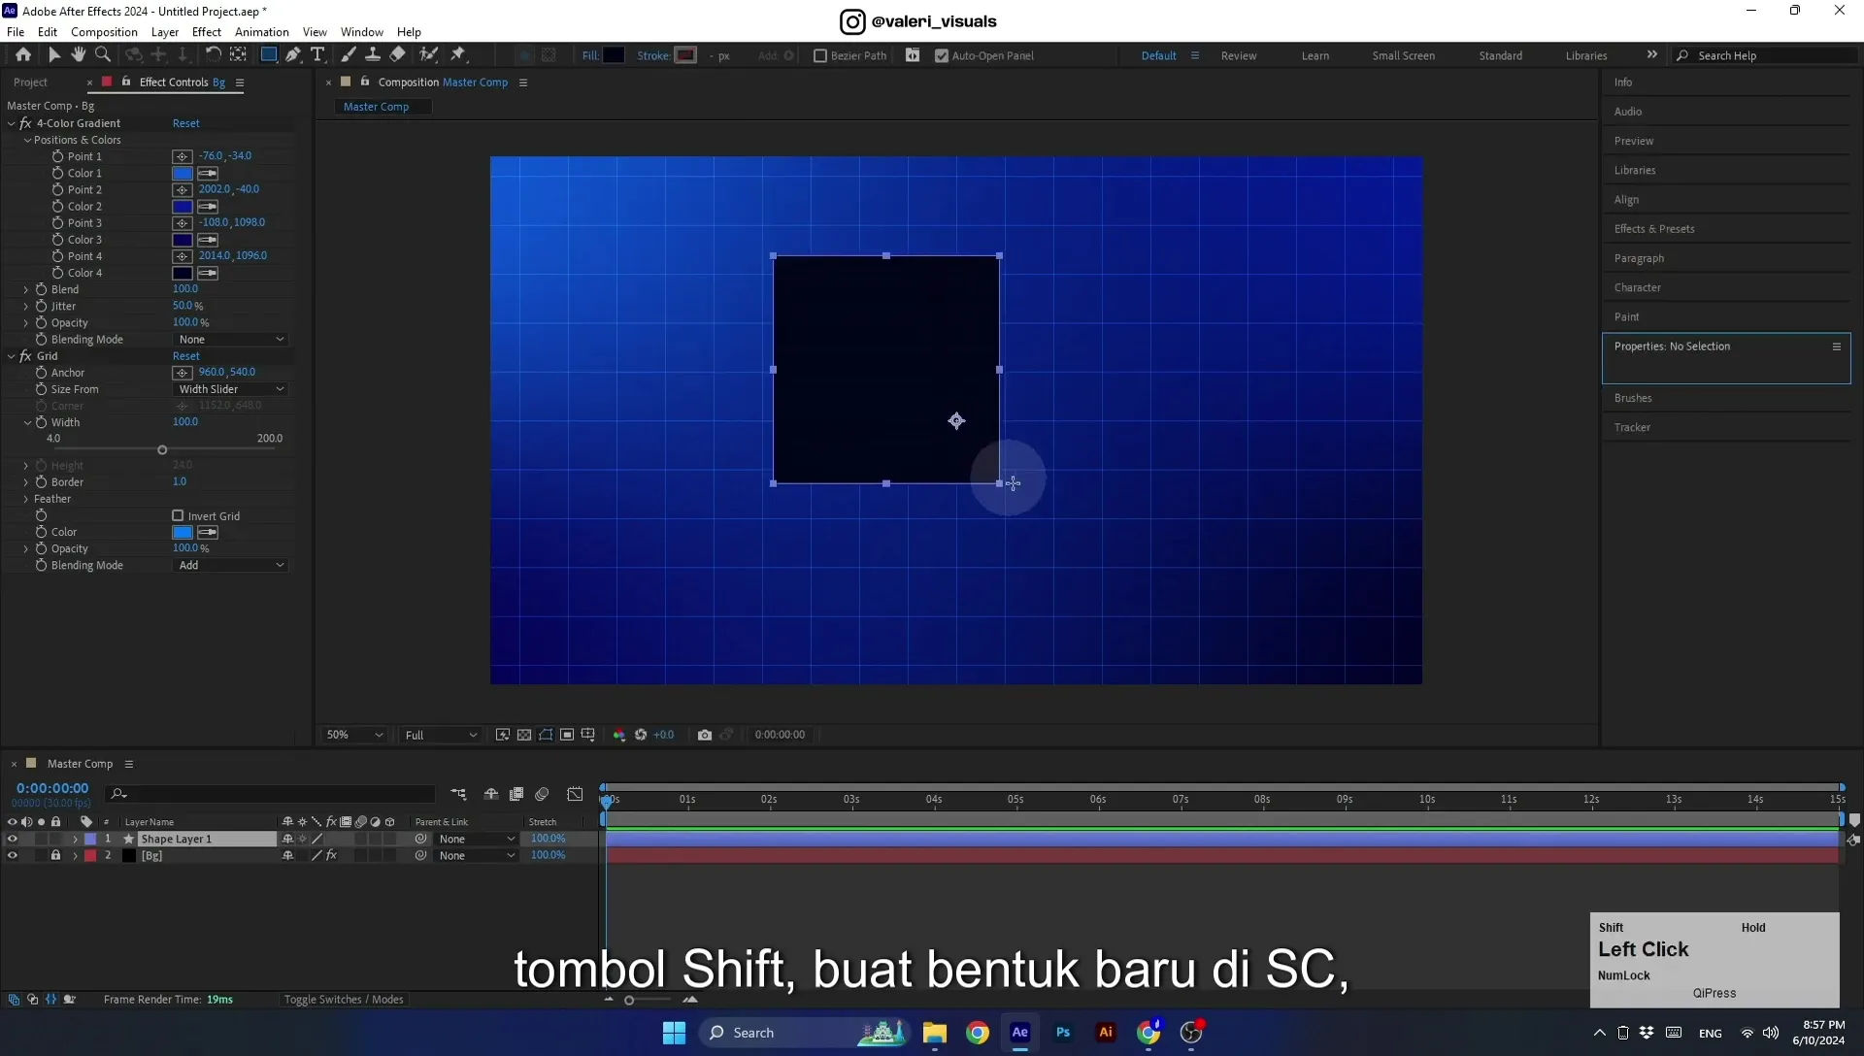Screen dimensions: 1864x1056
Task: Click Toggle Switches / Modes
Action: click(x=344, y=1000)
